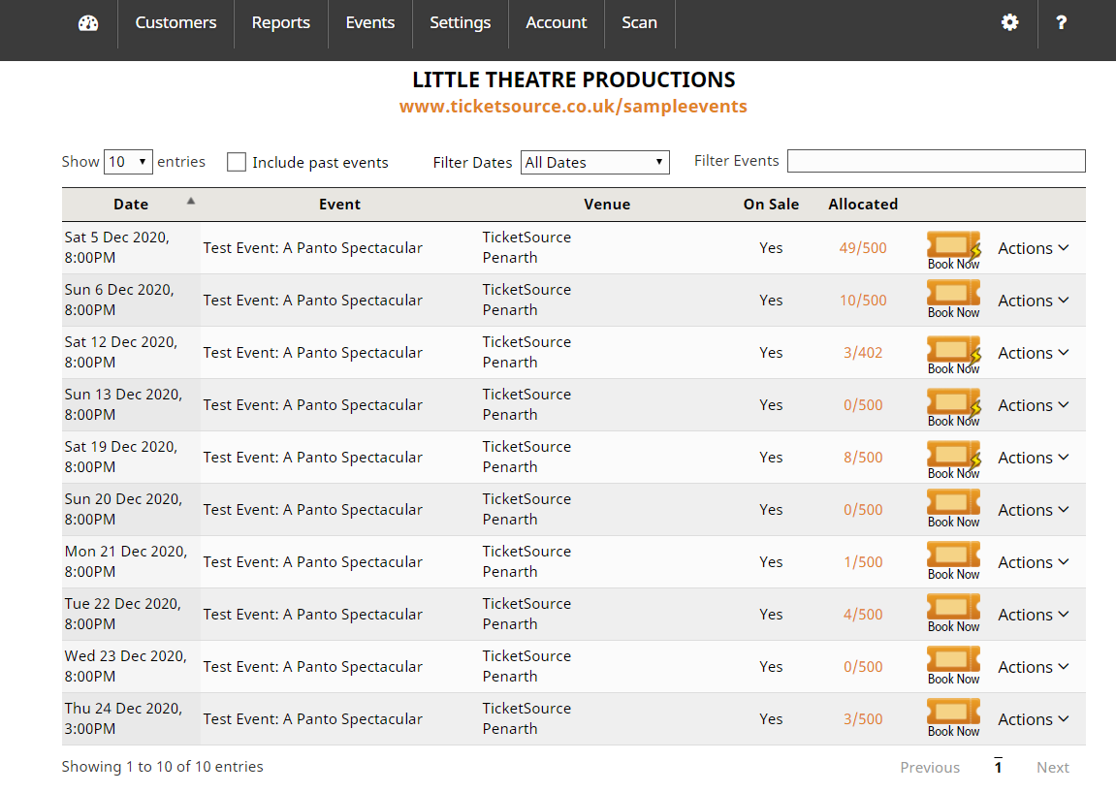
Task: Click Book Now ticket for Sun 13 Dec
Action: pyautogui.click(x=953, y=406)
